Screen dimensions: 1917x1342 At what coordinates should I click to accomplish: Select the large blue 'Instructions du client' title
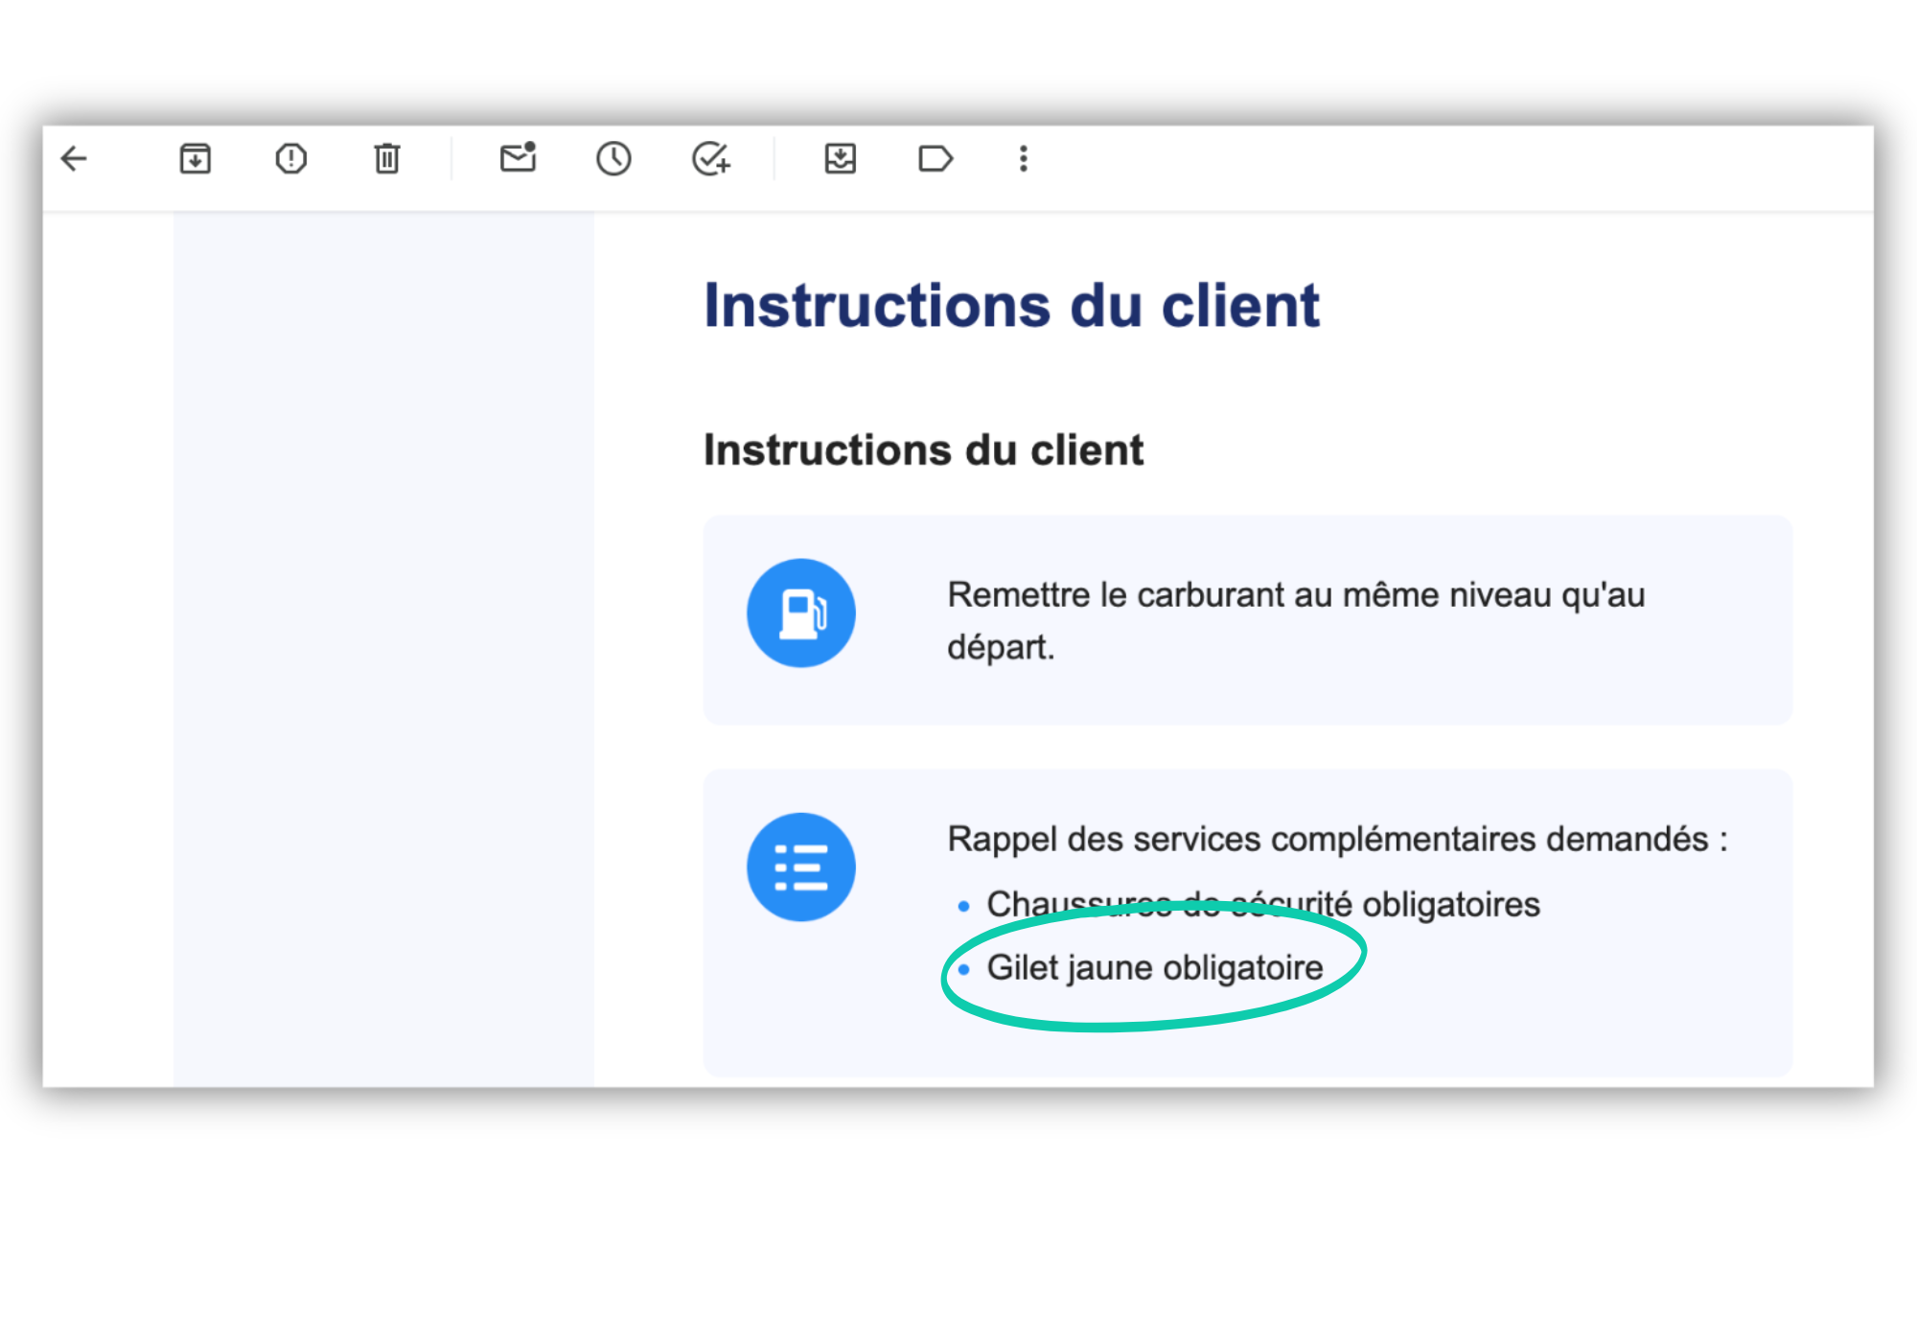1012,306
